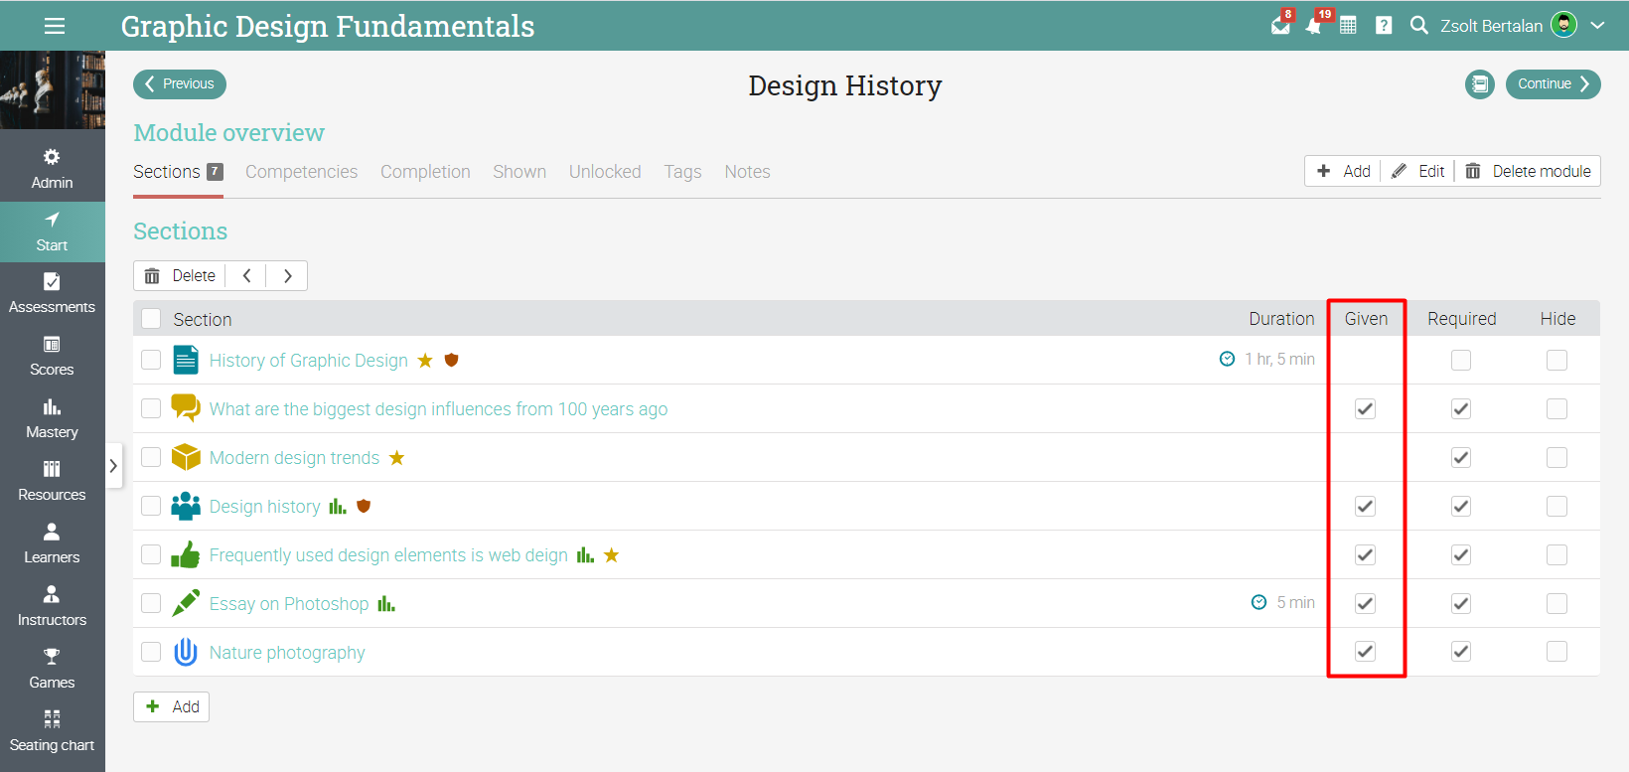This screenshot has height=772, width=1629.
Task: Switch to the Tags tab
Action: tap(682, 172)
